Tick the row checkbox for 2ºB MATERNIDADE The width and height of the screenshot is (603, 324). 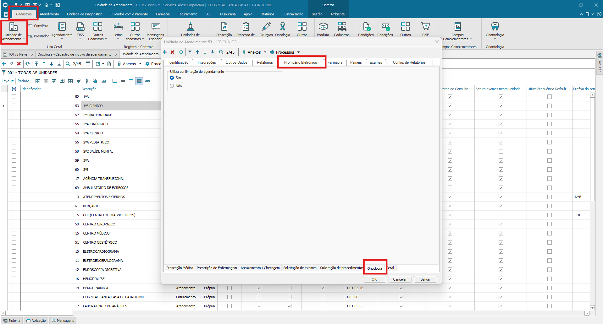pyautogui.click(x=14, y=115)
